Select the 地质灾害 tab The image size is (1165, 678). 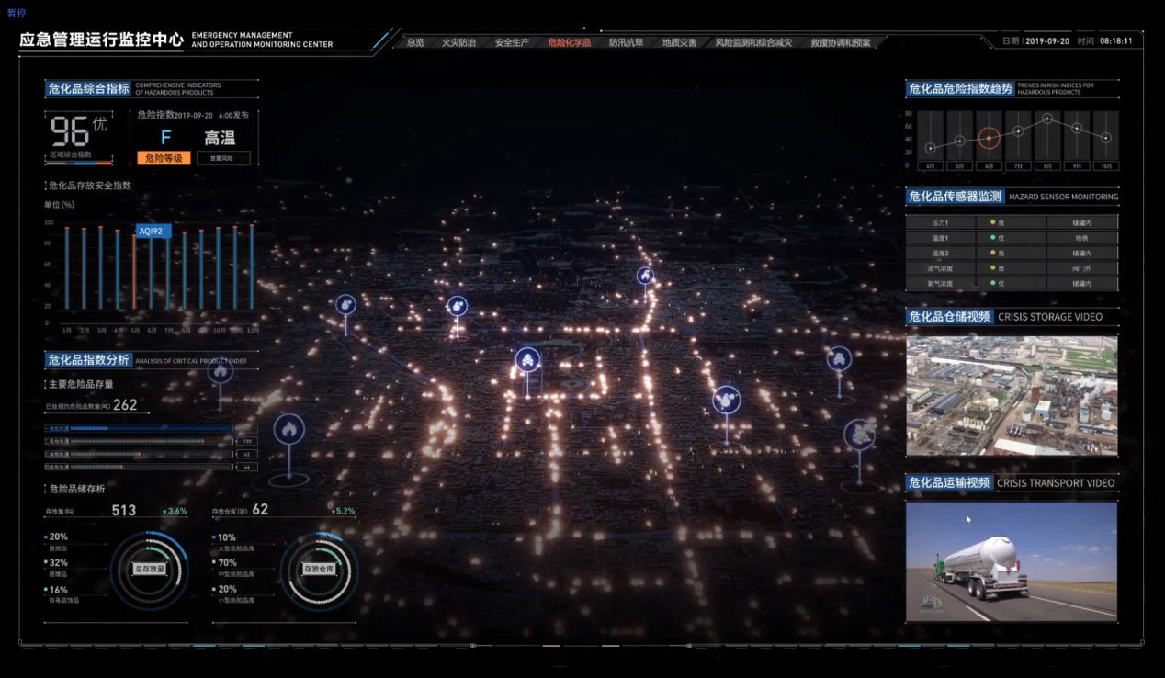679,42
